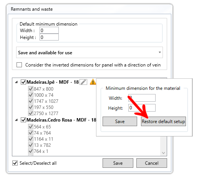Toggle the 847 x 800 remnant checkbox
This screenshot has height=185, width=204.
pyautogui.click(x=31, y=89)
